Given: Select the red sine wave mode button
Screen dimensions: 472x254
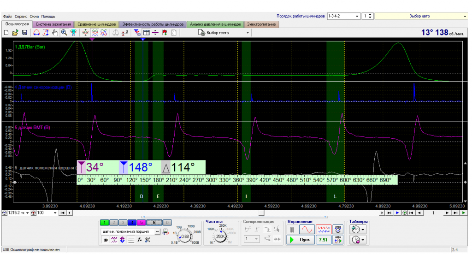Looking at the screenshot, I should coord(307,230).
